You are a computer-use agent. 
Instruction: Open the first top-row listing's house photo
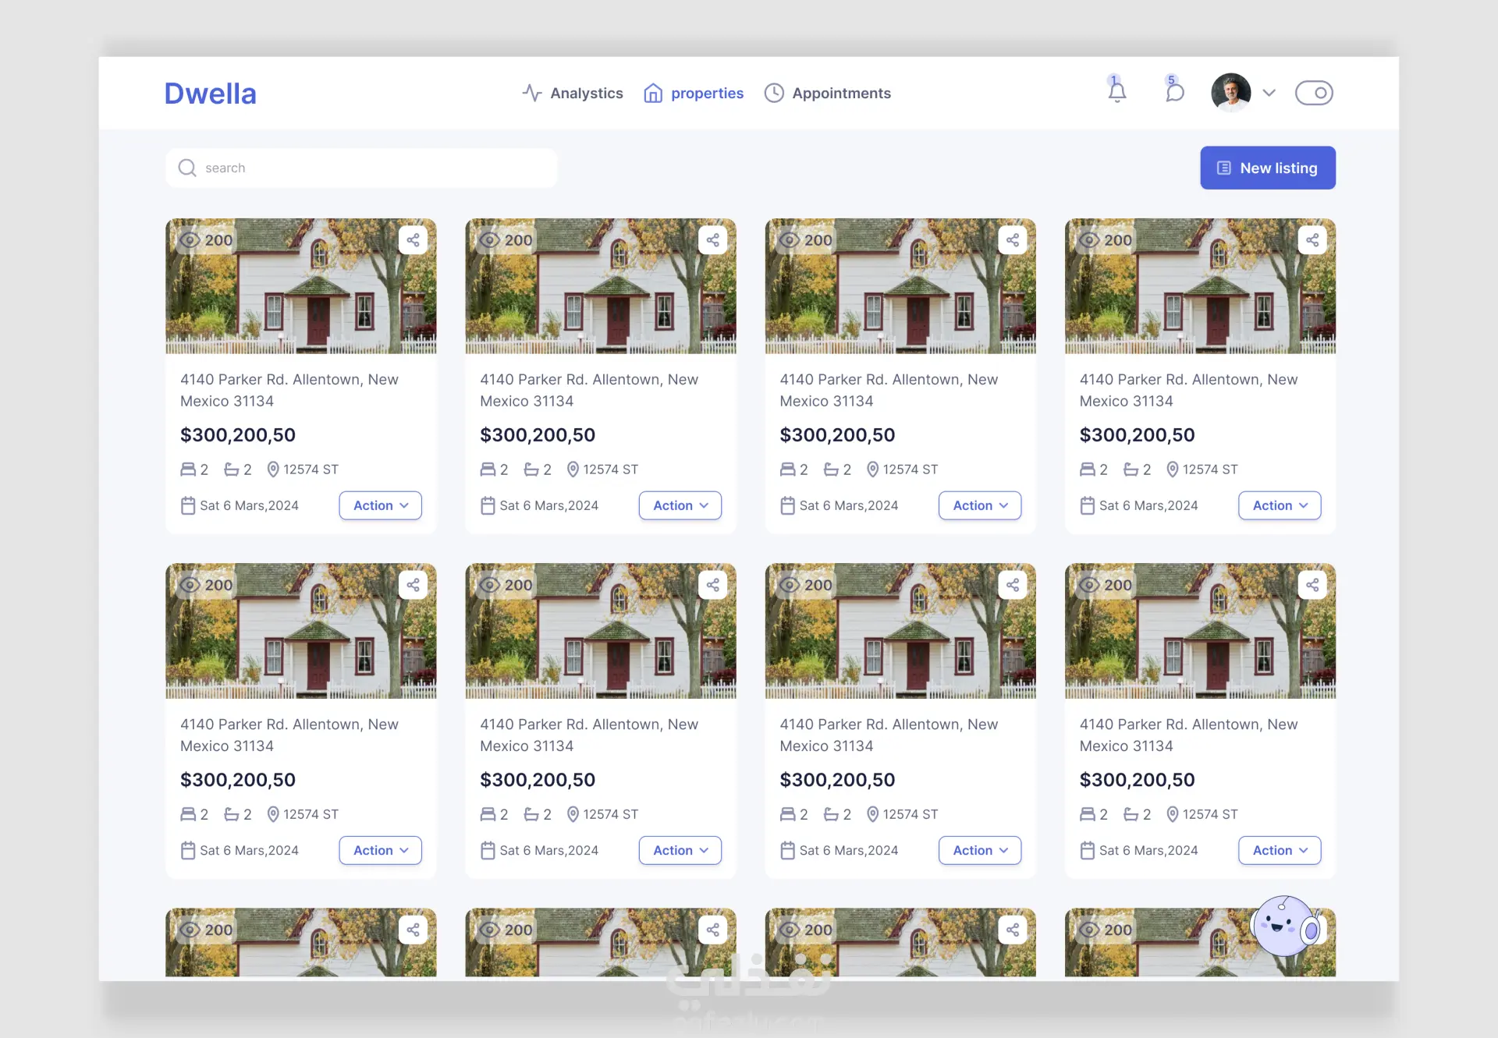(x=301, y=286)
